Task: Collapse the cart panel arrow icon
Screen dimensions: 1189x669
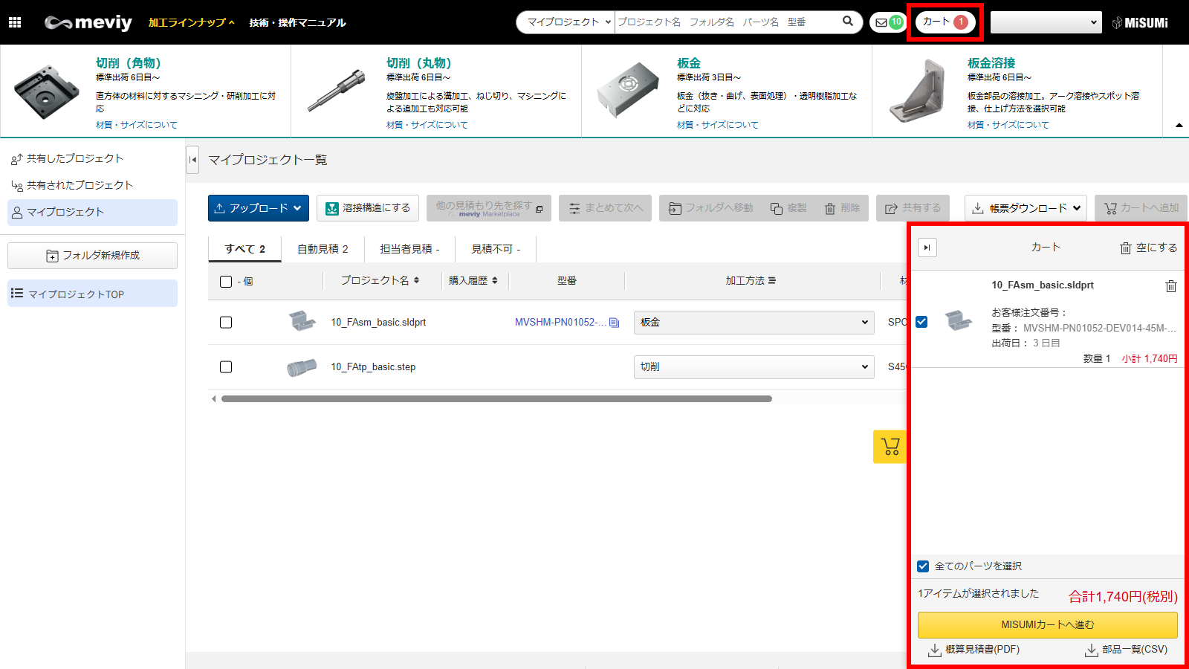Action: pyautogui.click(x=927, y=248)
